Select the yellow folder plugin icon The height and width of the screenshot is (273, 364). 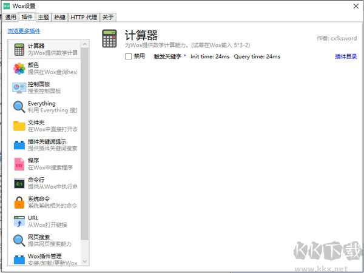coord(19,126)
